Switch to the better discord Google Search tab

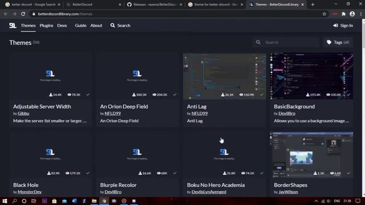coord(33,5)
